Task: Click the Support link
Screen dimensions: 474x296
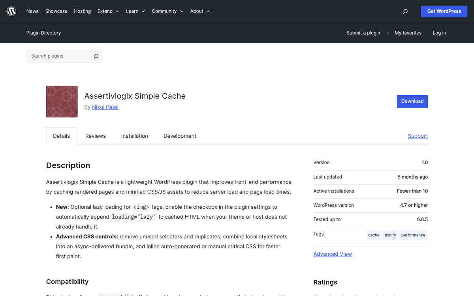Action: point(418,136)
